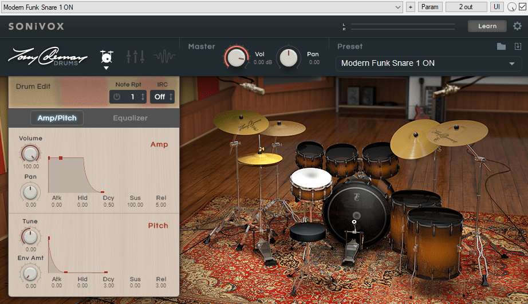Open SONiVOX settings gear
Viewport: 528px width, 304px height.
coord(517,26)
